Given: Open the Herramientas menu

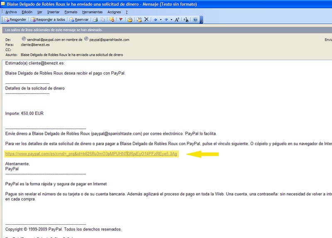Looking at the screenshot, I should [92, 12].
